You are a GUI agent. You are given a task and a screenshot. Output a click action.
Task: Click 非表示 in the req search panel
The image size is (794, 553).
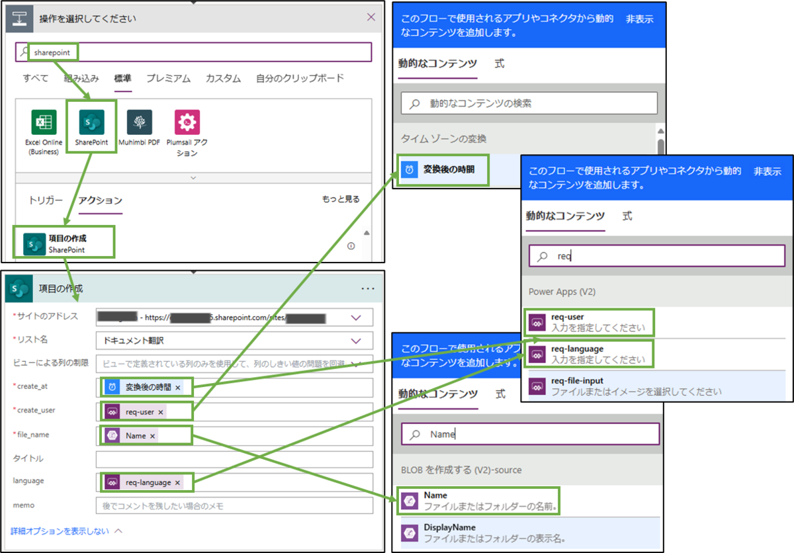click(768, 172)
